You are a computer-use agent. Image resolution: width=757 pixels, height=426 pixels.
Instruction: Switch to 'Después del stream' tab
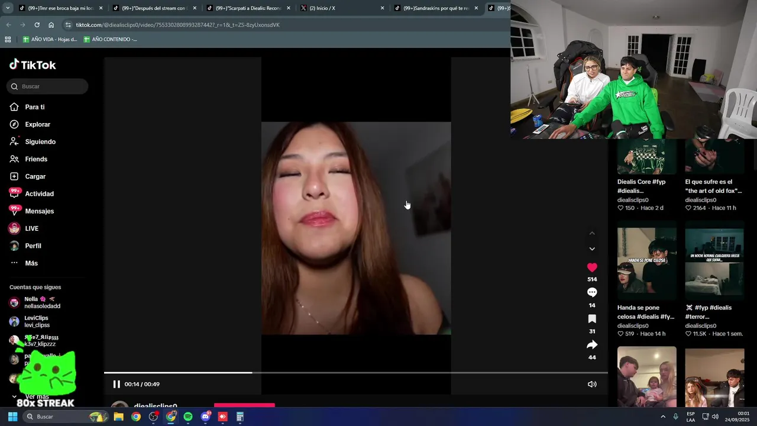(155, 8)
